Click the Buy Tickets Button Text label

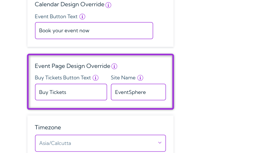click(63, 78)
